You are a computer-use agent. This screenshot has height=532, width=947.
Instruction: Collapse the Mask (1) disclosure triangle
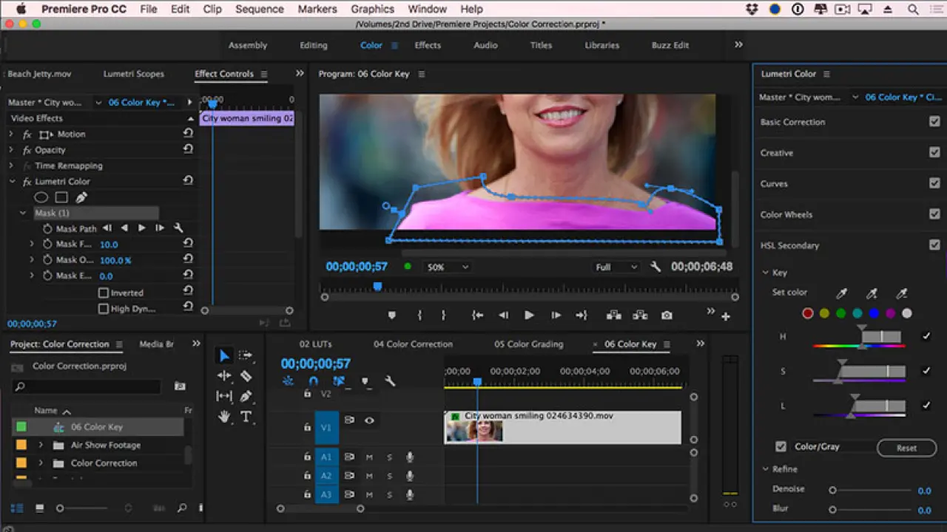coord(23,213)
